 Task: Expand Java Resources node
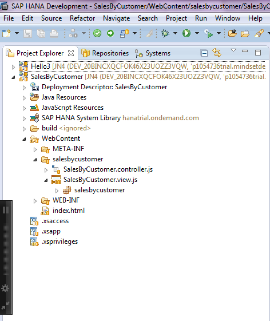click(24, 98)
